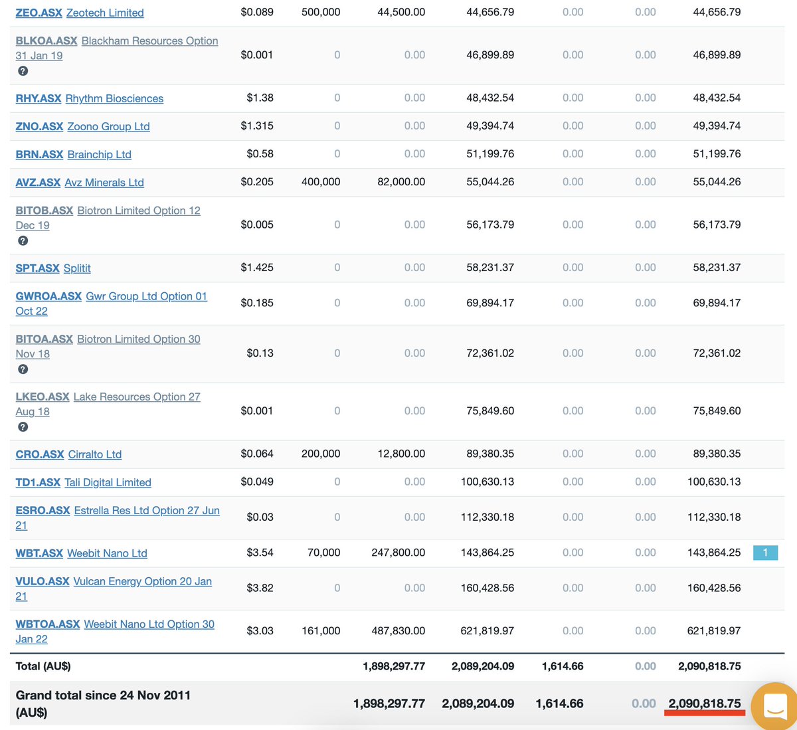Show help for Lake Resources Option row
Screen dimensions: 797x730
click(x=23, y=427)
